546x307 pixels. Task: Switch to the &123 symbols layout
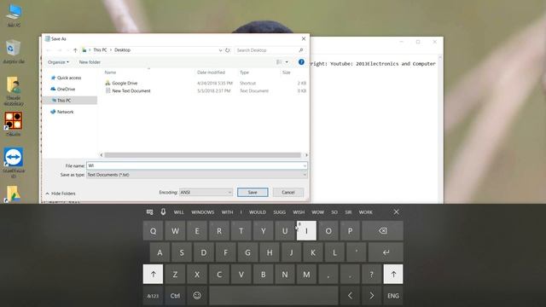pos(153,296)
